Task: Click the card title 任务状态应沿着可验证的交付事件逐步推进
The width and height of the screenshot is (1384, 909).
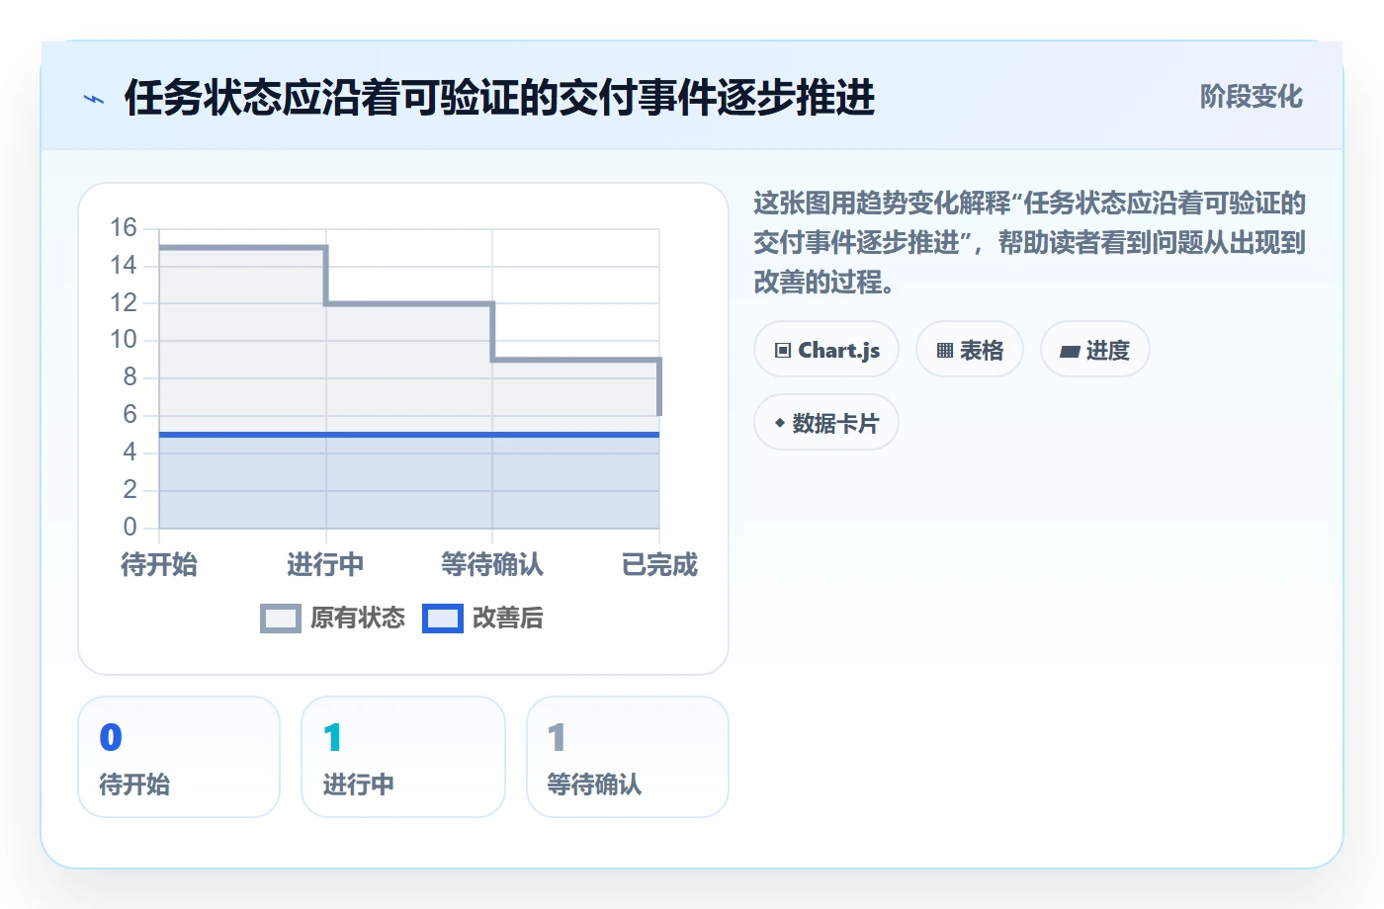Action: 499,98
